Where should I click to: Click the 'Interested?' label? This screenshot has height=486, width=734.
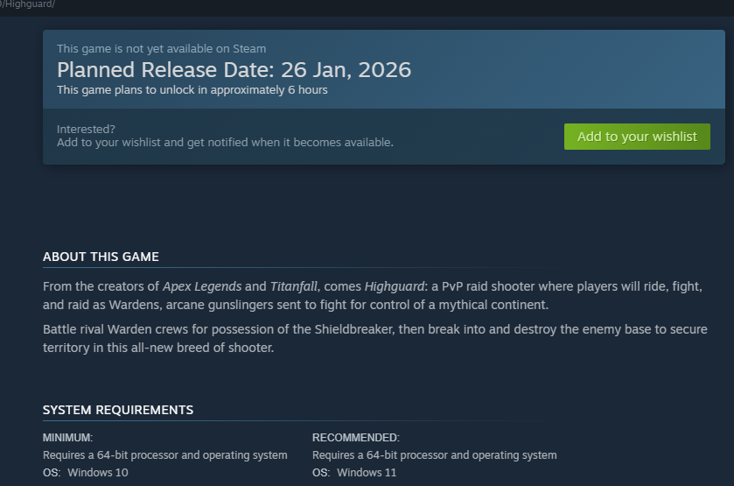tap(86, 129)
